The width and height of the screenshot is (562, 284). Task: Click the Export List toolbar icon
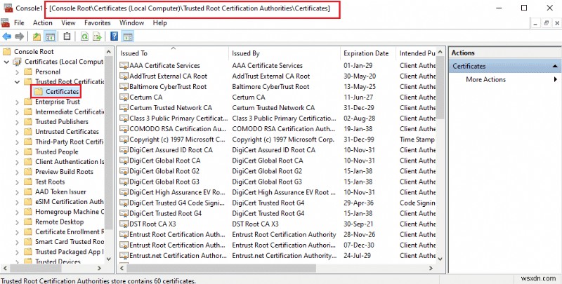(x=97, y=36)
